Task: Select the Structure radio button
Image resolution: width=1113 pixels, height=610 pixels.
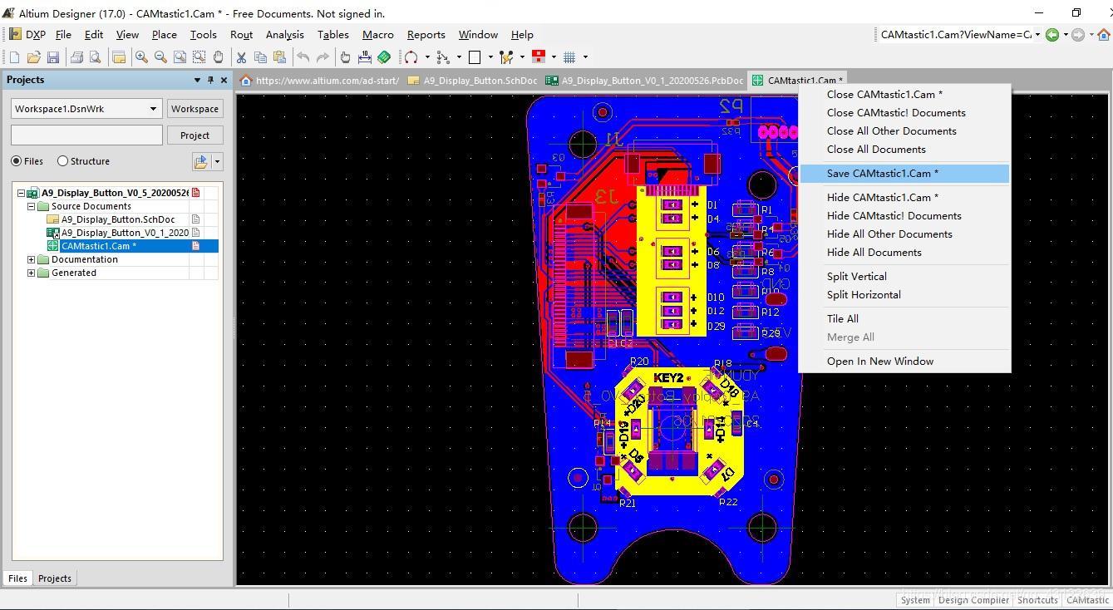Action: (x=62, y=161)
